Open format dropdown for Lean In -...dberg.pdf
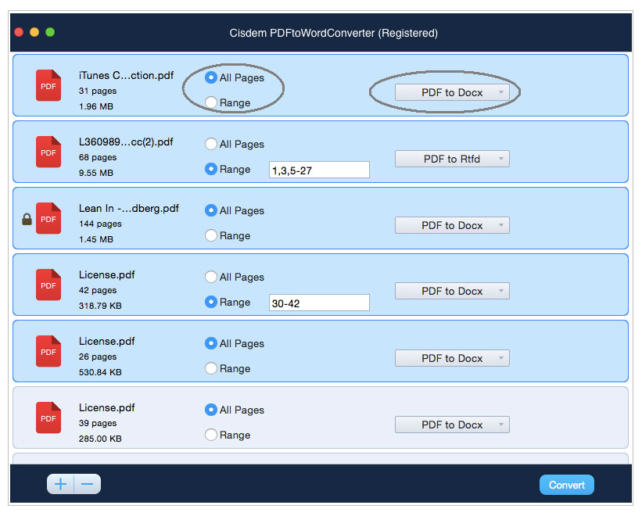Viewport: 642px width, 516px height. pyautogui.click(x=452, y=225)
